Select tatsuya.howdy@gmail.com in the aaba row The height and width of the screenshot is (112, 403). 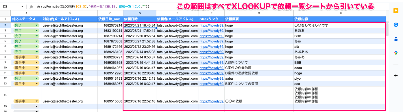(x=177, y=78)
